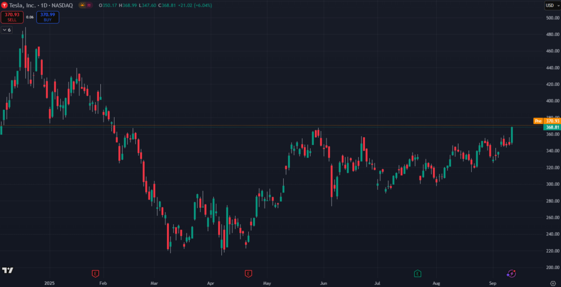Click the 200.00 price axis label

[x=552, y=267]
